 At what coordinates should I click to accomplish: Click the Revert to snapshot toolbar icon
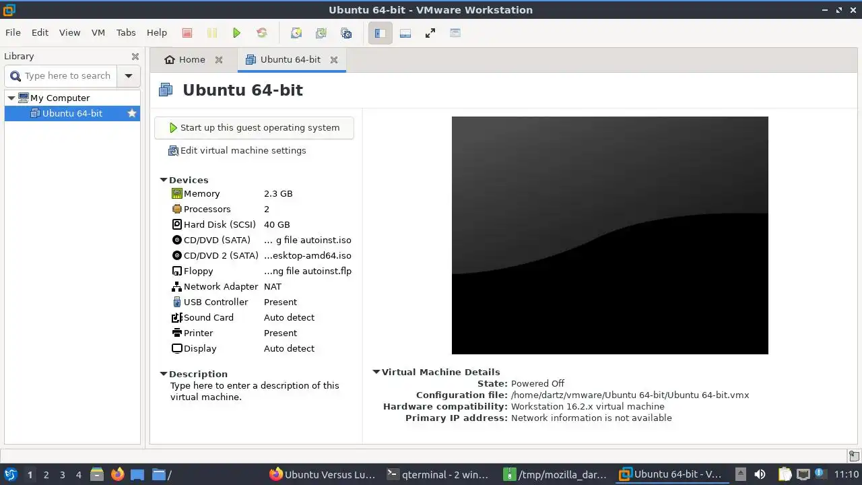[x=321, y=33]
